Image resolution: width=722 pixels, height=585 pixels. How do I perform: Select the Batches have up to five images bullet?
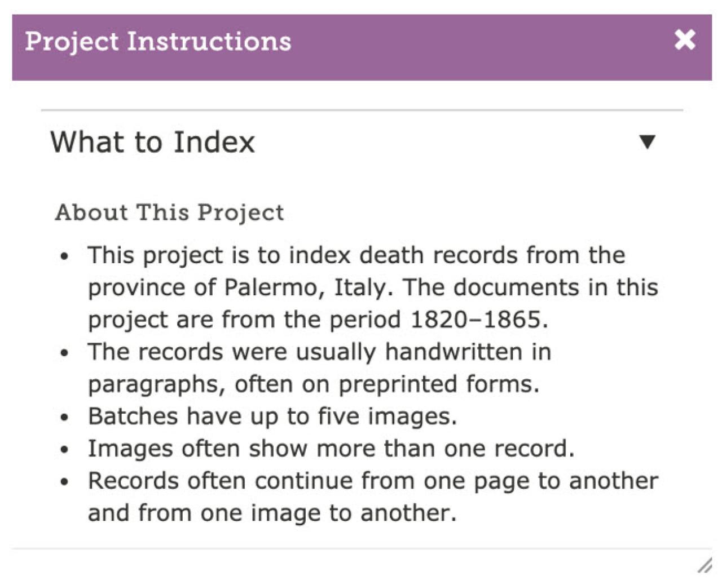click(x=273, y=416)
